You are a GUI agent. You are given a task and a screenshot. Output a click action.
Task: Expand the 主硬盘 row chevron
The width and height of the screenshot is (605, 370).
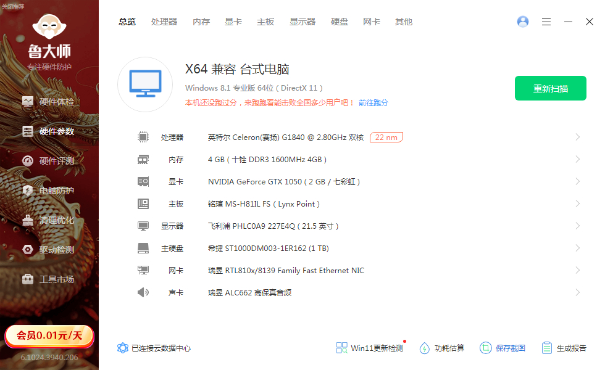(578, 248)
